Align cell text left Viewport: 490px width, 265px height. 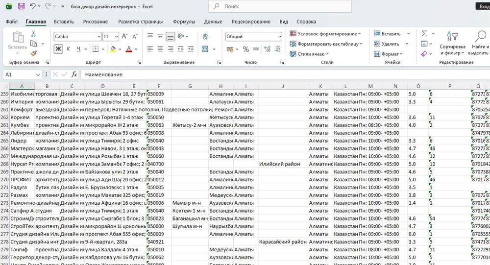[x=150, y=49]
